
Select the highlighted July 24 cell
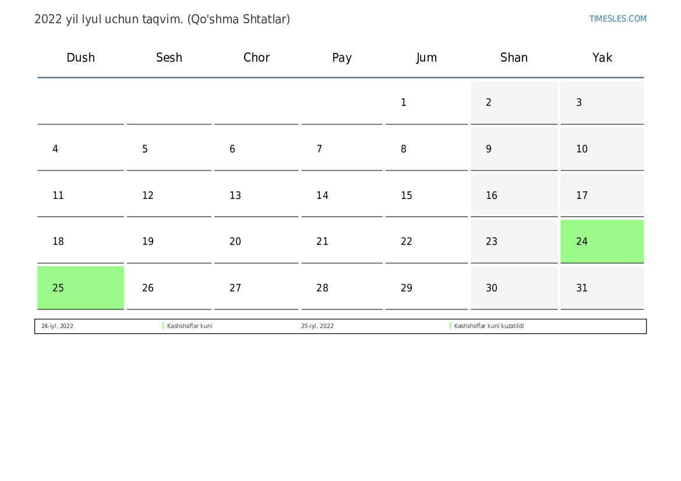(602, 241)
